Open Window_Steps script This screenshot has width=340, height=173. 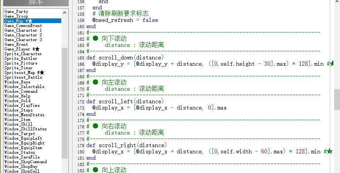pos(18,110)
